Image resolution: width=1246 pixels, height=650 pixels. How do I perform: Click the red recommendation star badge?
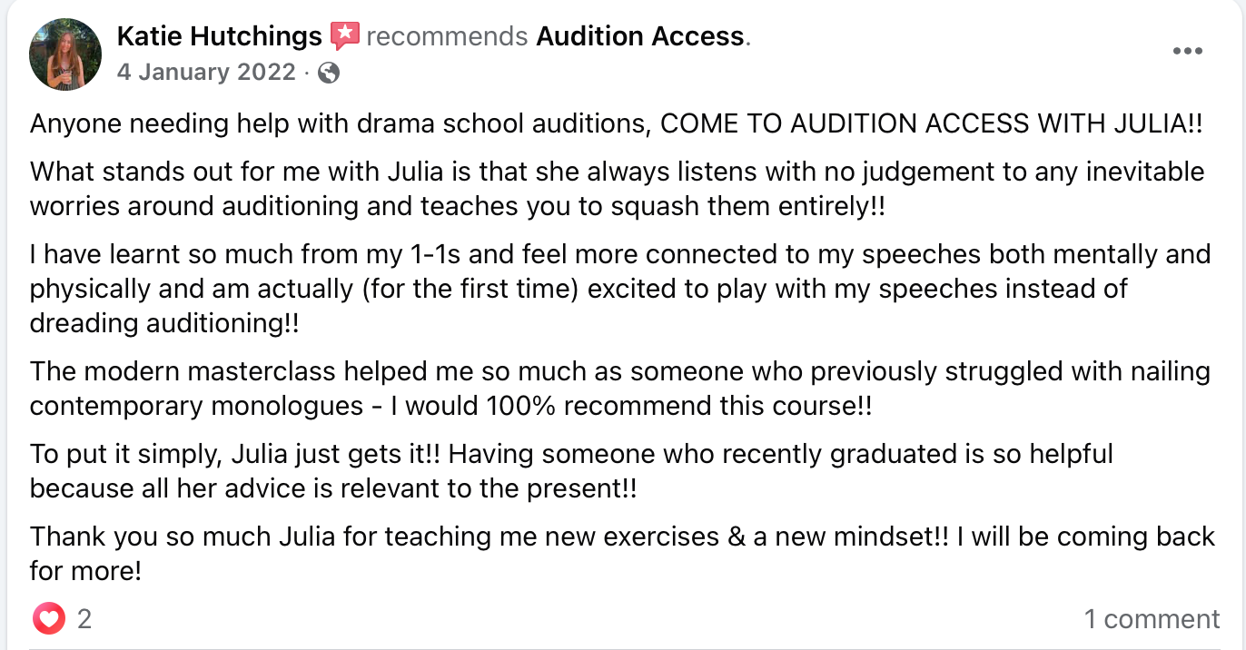click(x=344, y=36)
